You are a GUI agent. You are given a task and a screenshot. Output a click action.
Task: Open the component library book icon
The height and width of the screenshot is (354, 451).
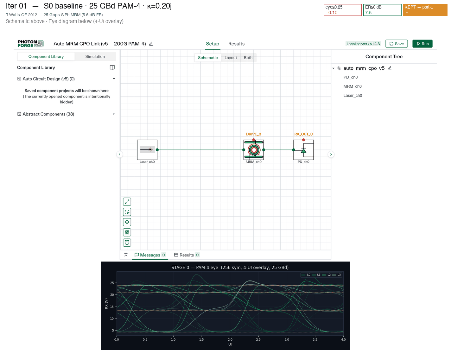coord(112,67)
